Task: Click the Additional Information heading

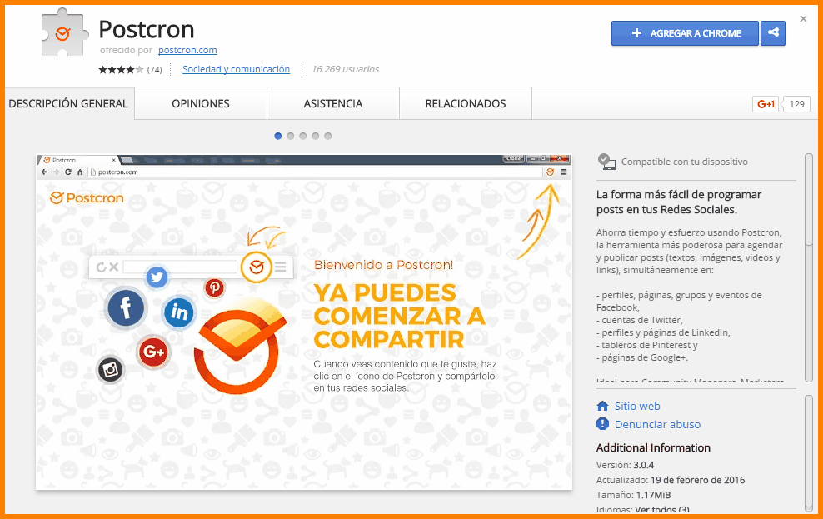Action: click(x=653, y=447)
